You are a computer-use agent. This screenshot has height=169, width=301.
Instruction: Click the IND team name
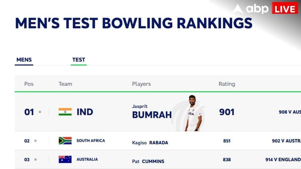85,112
